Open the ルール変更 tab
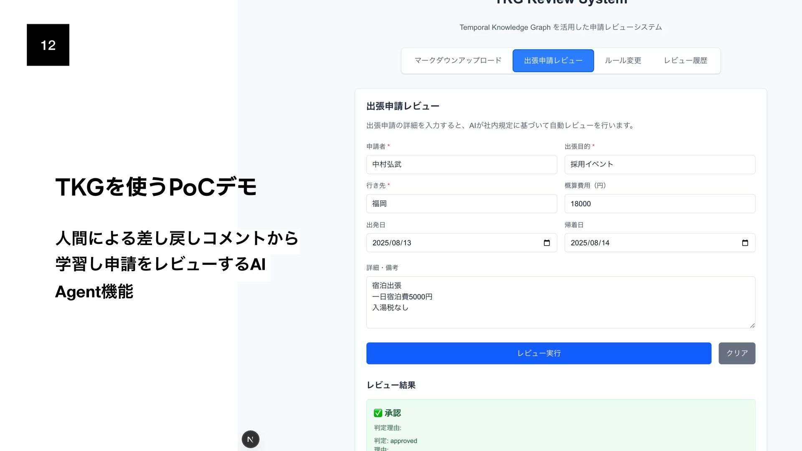 pos(623,61)
